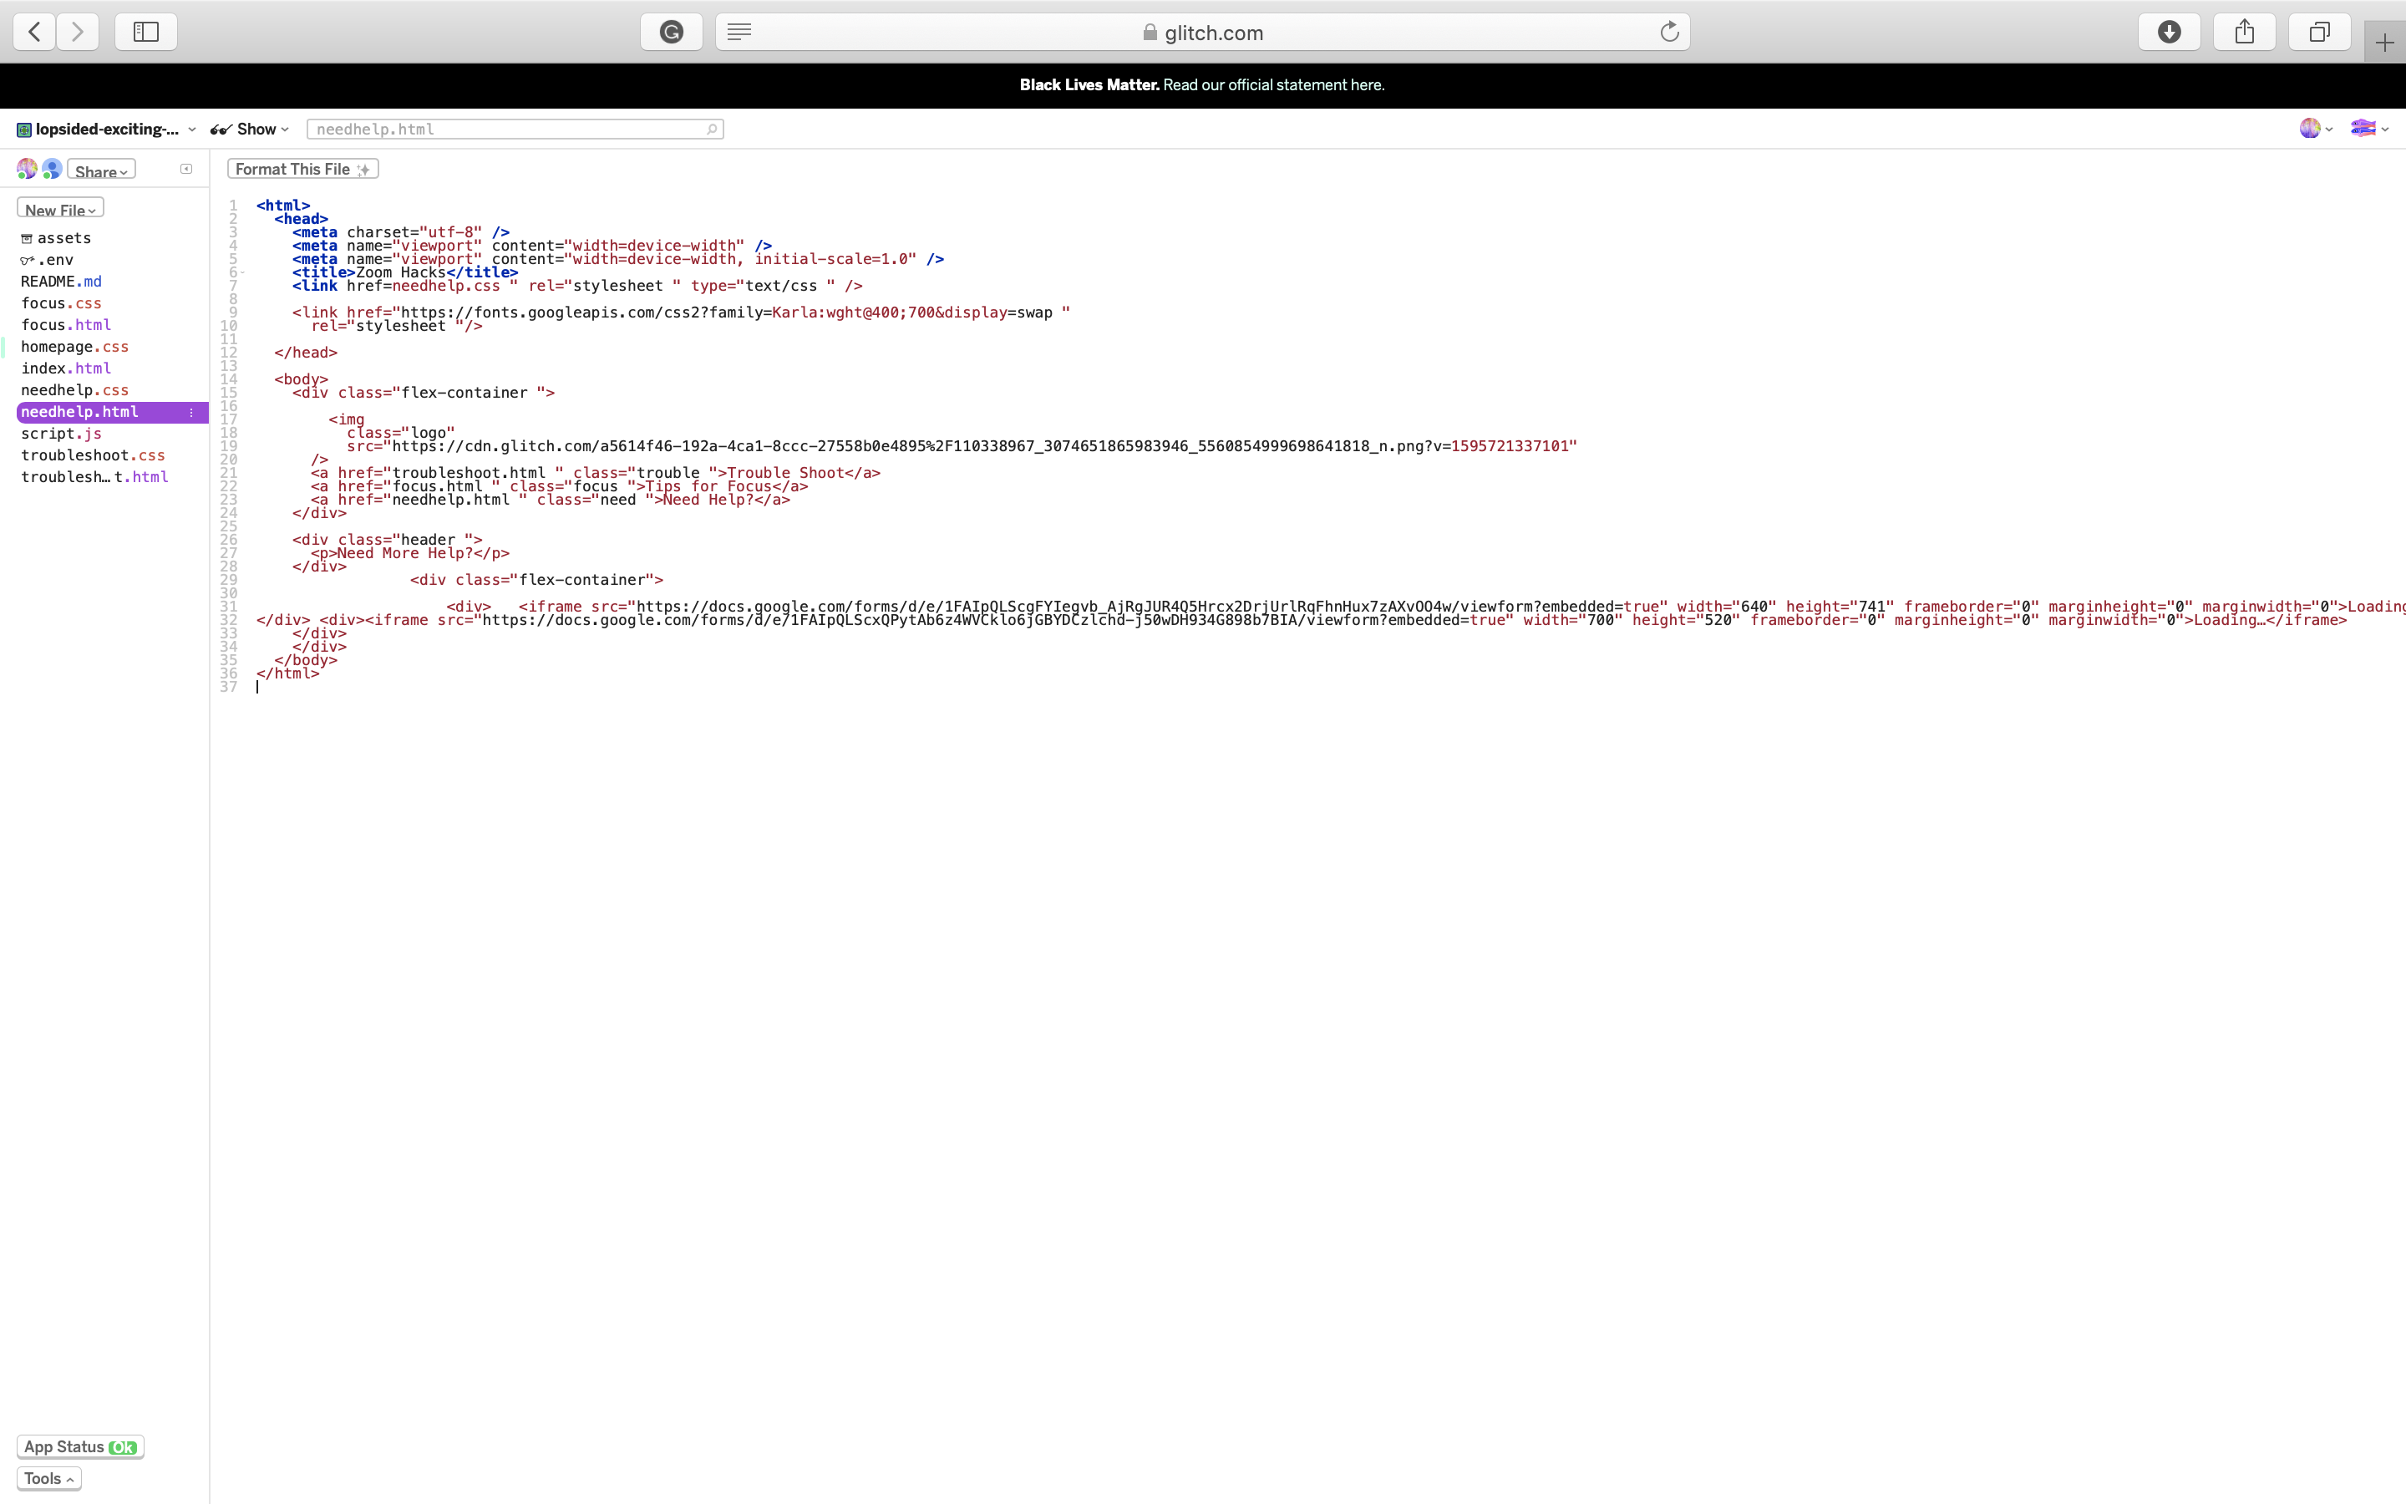The height and width of the screenshot is (1504, 2406).
Task: Click the needhelp.html file search field
Action: (514, 130)
